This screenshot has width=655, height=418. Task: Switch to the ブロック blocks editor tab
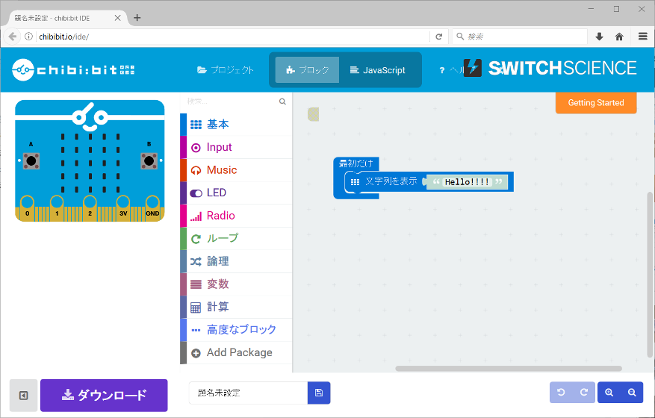point(308,70)
